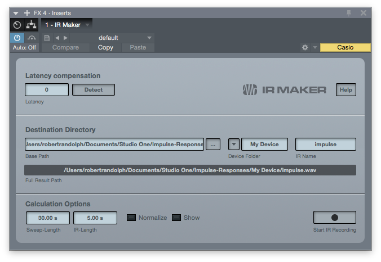The height and width of the screenshot is (262, 381).
Task: Toggle the Auto: Off button
Action: pos(24,48)
